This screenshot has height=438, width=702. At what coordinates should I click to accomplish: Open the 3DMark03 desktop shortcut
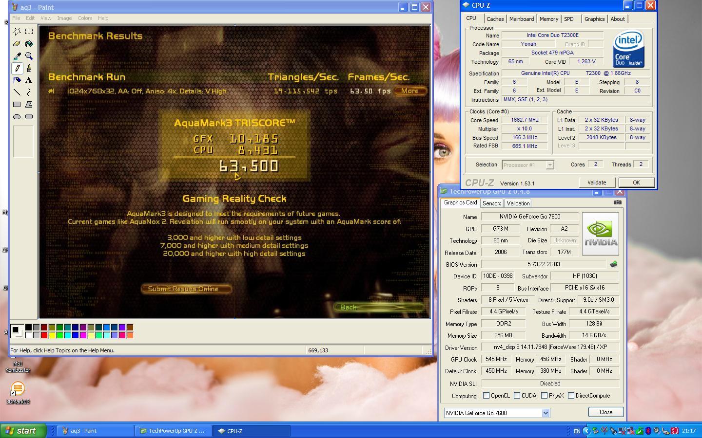18,393
